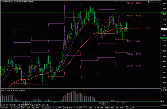Viewport: 167px width, 109px height.
Task: Select the Mo S3 1.4753 pivot label
Action: [x=134, y=66]
